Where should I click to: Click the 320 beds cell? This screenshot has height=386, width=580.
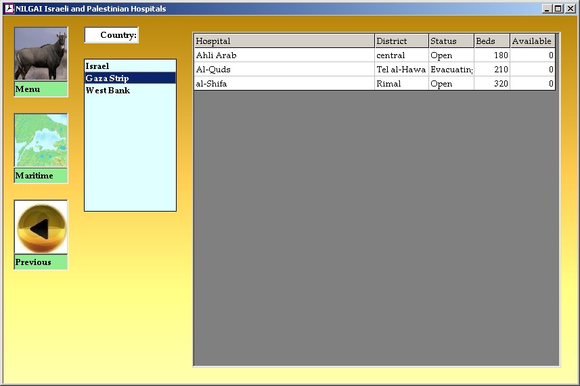(491, 84)
